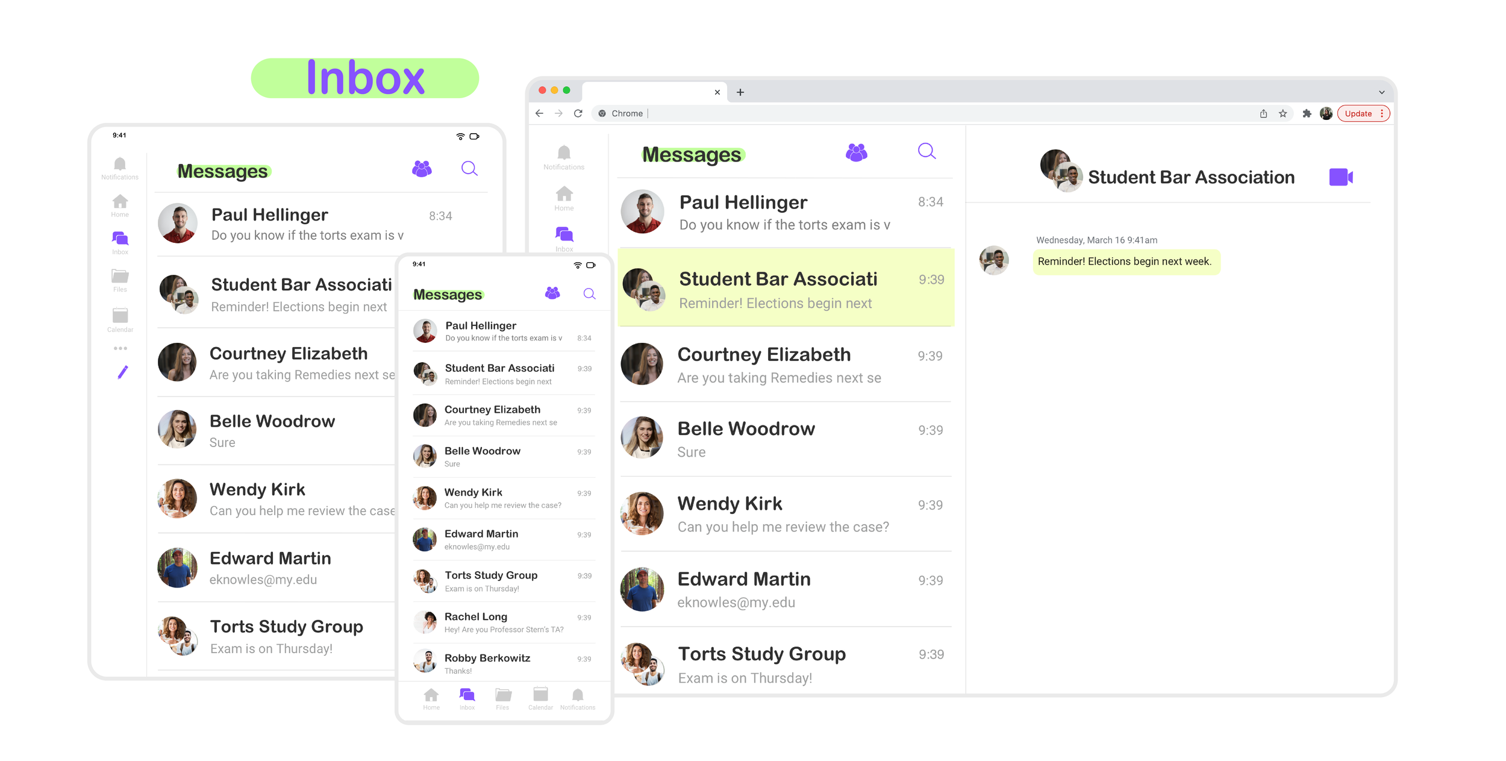Reload the page in Chrome
This screenshot has height=761, width=1506.
pyautogui.click(x=578, y=113)
